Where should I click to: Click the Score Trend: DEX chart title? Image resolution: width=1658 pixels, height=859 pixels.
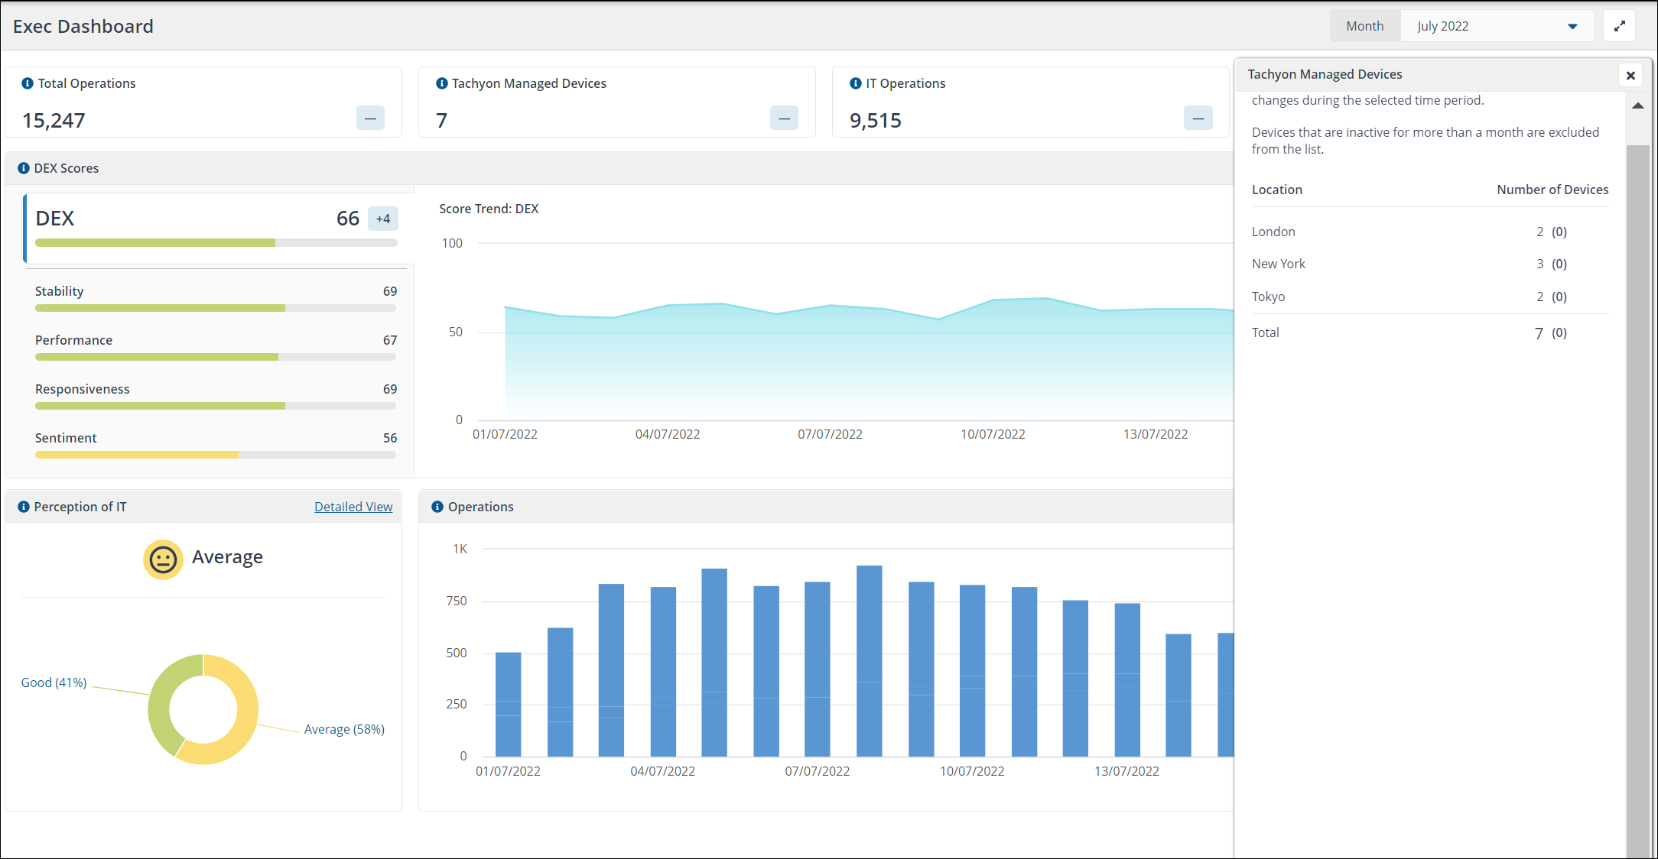(x=489, y=209)
